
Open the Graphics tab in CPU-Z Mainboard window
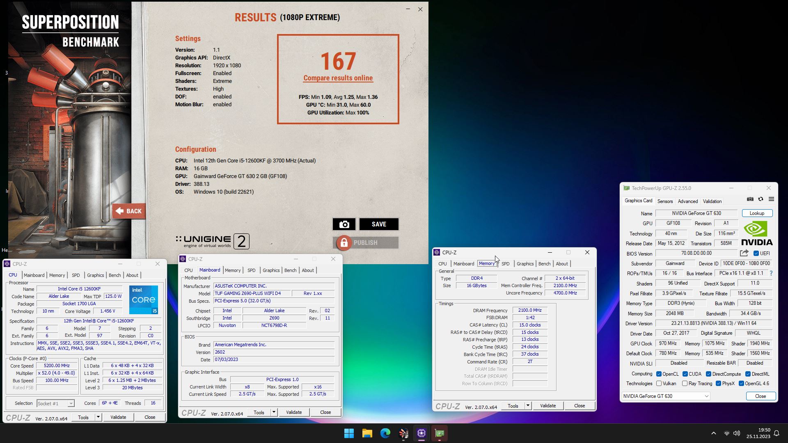click(x=271, y=270)
